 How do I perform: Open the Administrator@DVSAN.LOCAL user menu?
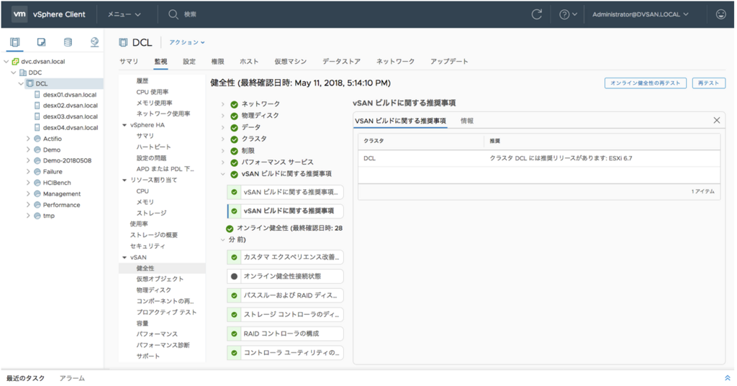[640, 14]
